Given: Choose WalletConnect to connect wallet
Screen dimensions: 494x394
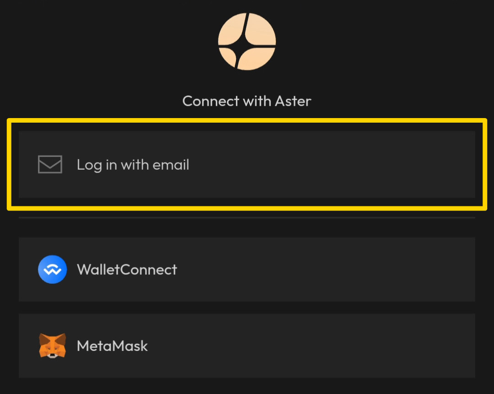Looking at the screenshot, I should tap(247, 270).
